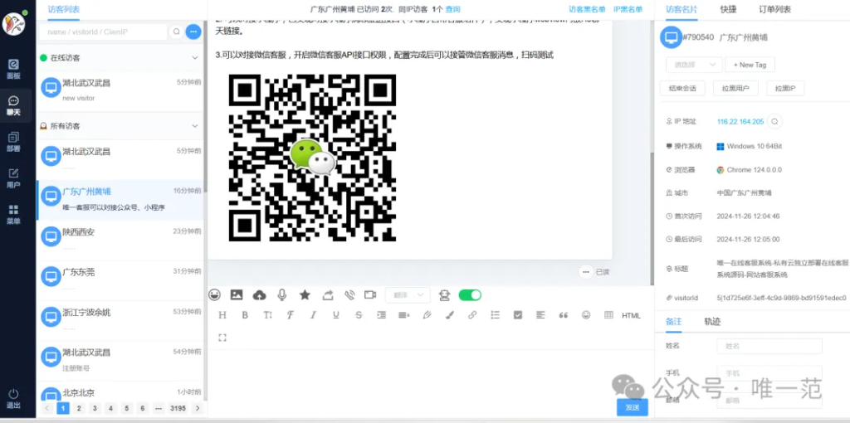The width and height of the screenshot is (850, 423).
Task: Open the 聊天 chat section in the sidebar
Action: pyautogui.click(x=13, y=106)
